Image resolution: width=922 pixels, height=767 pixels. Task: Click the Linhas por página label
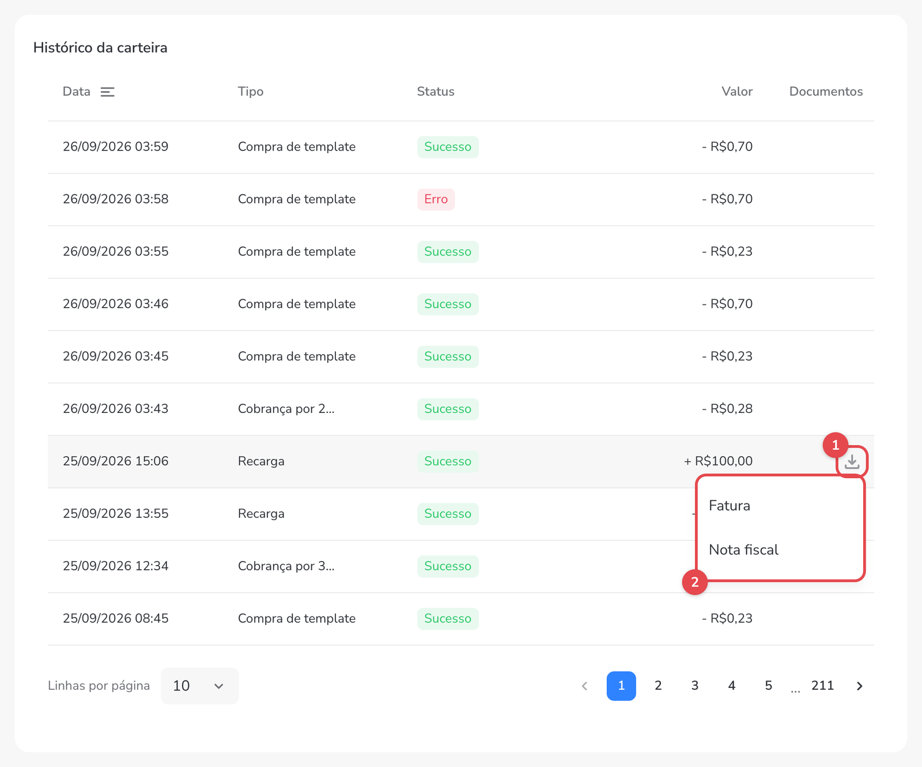99,686
